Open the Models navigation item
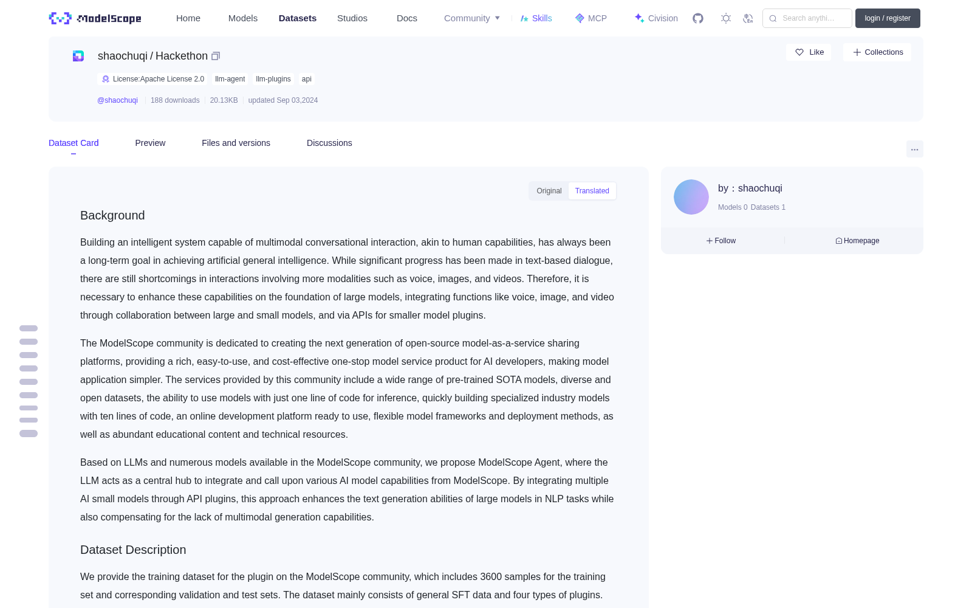 (x=243, y=18)
